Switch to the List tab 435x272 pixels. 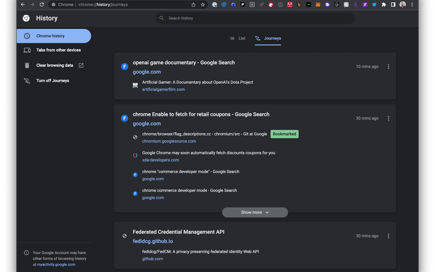238,38
